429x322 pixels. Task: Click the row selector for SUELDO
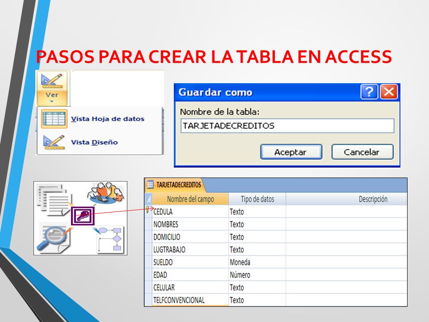(x=148, y=263)
